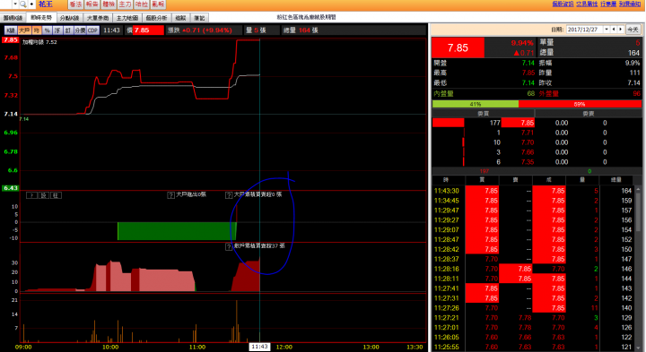Toggle the % display option
This screenshot has height=352, width=646.
(x=47, y=30)
